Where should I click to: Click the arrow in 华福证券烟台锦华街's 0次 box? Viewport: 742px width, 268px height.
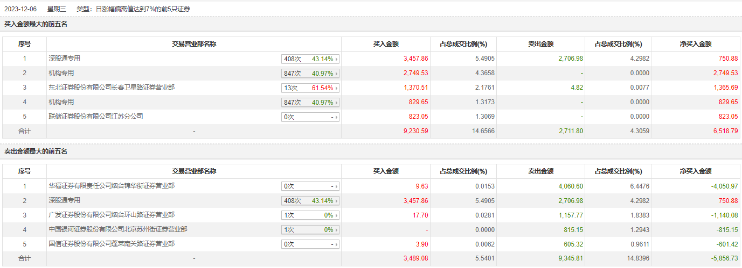(337, 186)
